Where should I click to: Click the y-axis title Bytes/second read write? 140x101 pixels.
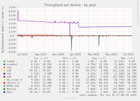pyautogui.click(x=3, y=29)
